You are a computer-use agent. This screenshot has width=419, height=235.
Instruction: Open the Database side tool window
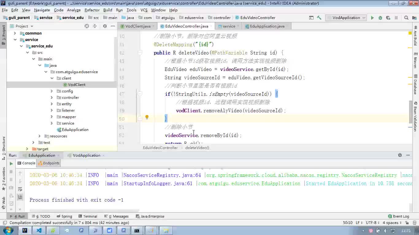416,84
